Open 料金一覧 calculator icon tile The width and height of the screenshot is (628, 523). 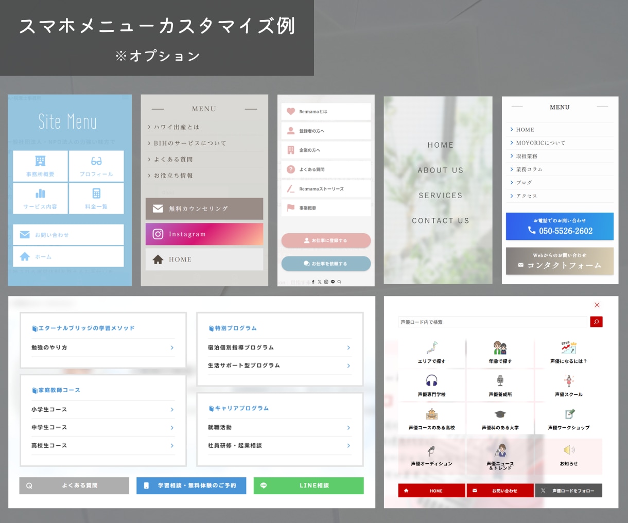pos(96,198)
